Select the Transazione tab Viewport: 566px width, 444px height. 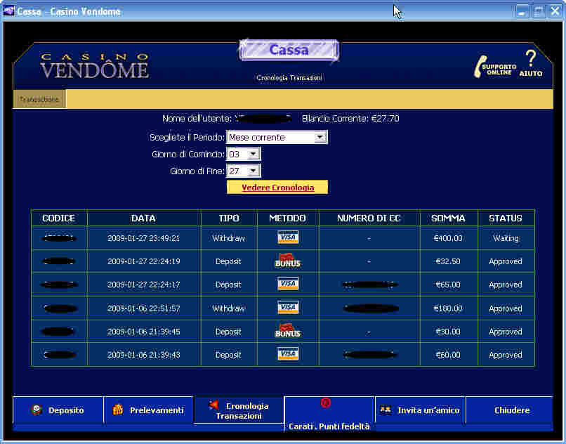39,99
